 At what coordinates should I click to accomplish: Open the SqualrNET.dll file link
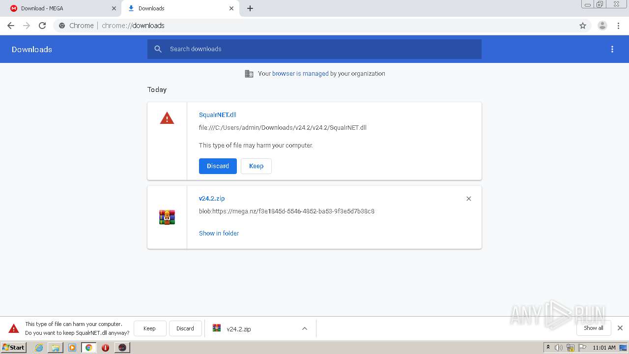click(x=218, y=115)
